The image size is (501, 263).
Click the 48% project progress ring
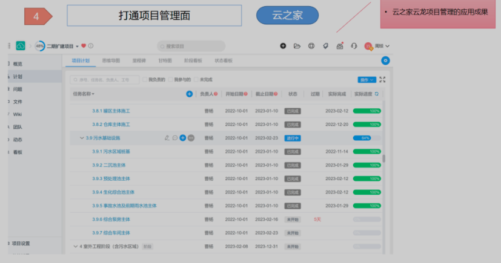pos(39,46)
